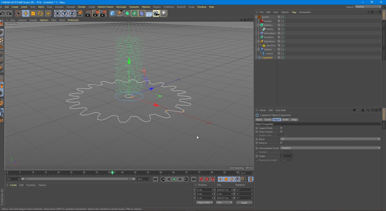This screenshot has height=211, width=386.
Task: Add a Camera object
Action: [156, 13]
